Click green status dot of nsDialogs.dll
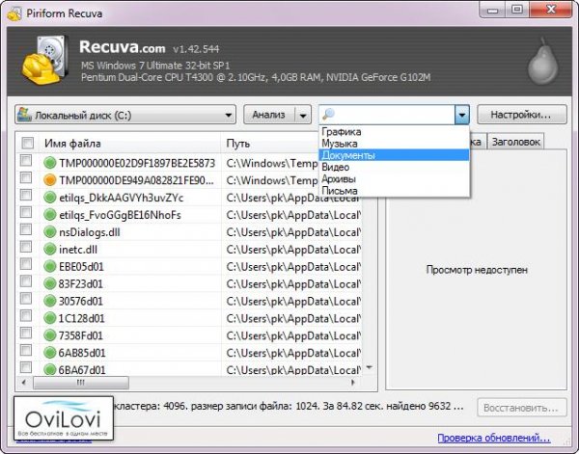 tap(50, 232)
